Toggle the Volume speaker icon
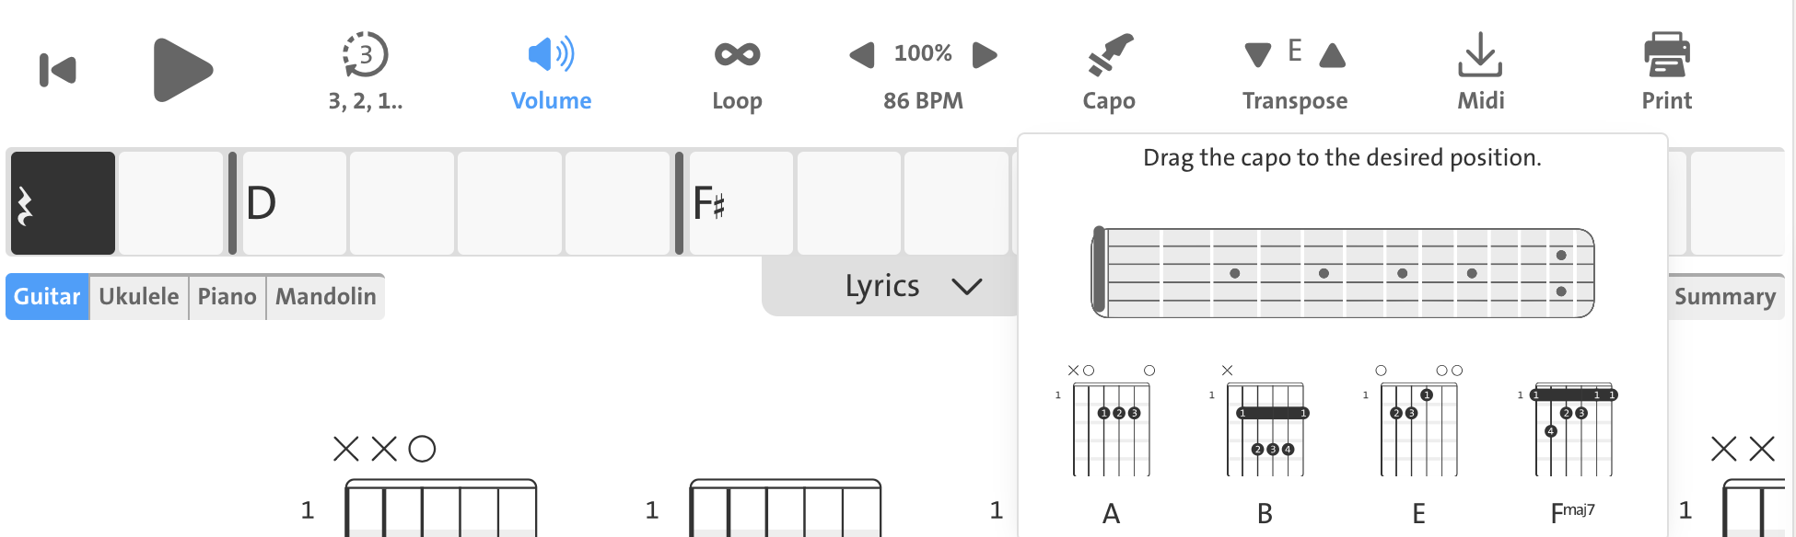 click(x=551, y=55)
